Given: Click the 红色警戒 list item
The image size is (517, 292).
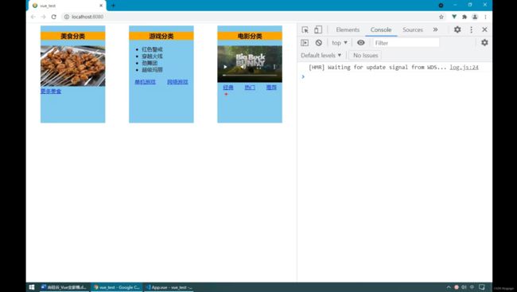Looking at the screenshot, I should coord(153,49).
